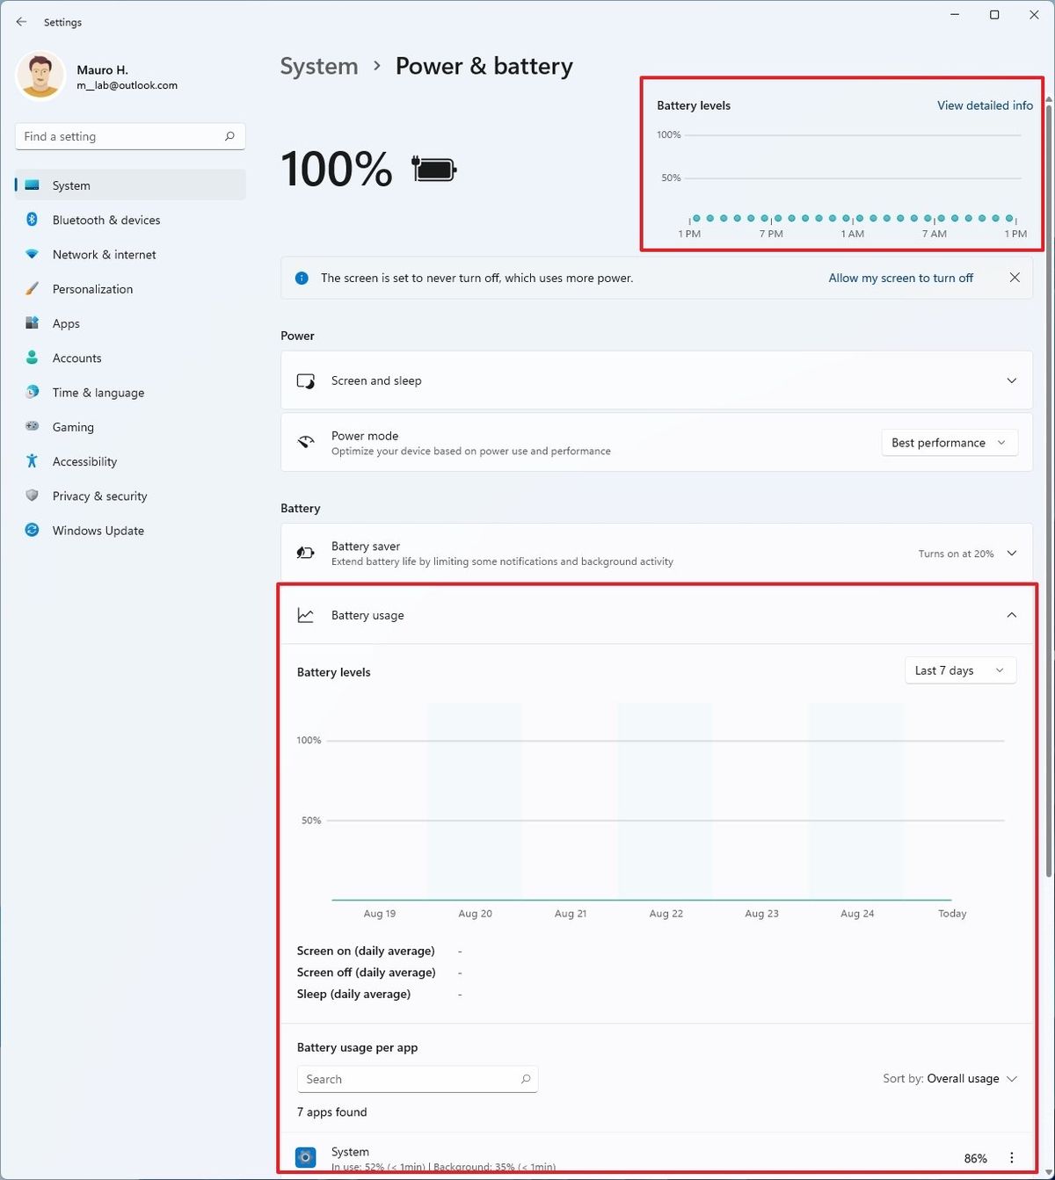Screen dimensions: 1055x1180
Task: Click the View detailed info link
Action: (x=985, y=105)
